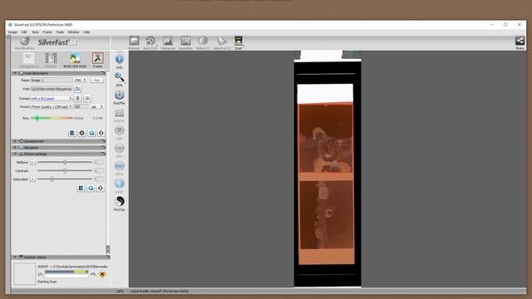Click the Rot/Flip icon
This screenshot has width=532, height=299.
pyautogui.click(x=120, y=95)
